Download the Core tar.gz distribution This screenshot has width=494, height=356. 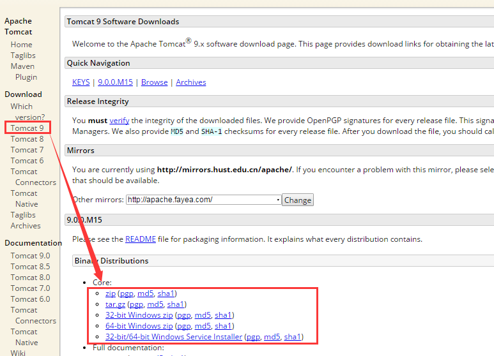pyautogui.click(x=115, y=304)
